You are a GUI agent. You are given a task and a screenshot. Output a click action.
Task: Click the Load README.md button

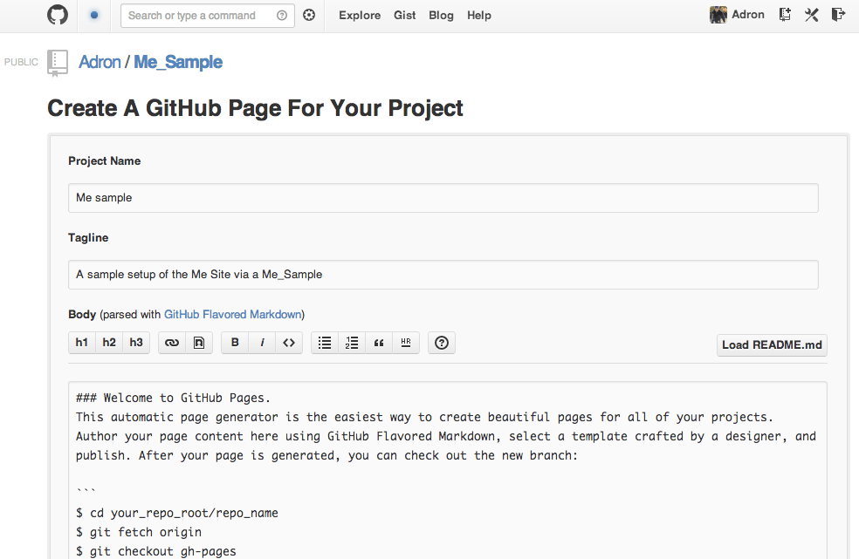tap(772, 344)
